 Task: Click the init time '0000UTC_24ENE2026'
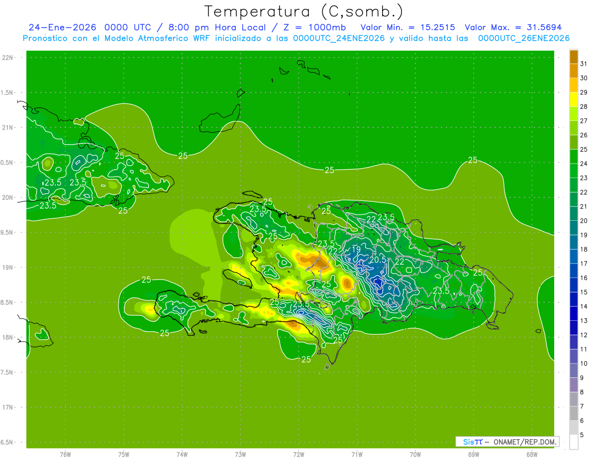(x=339, y=38)
